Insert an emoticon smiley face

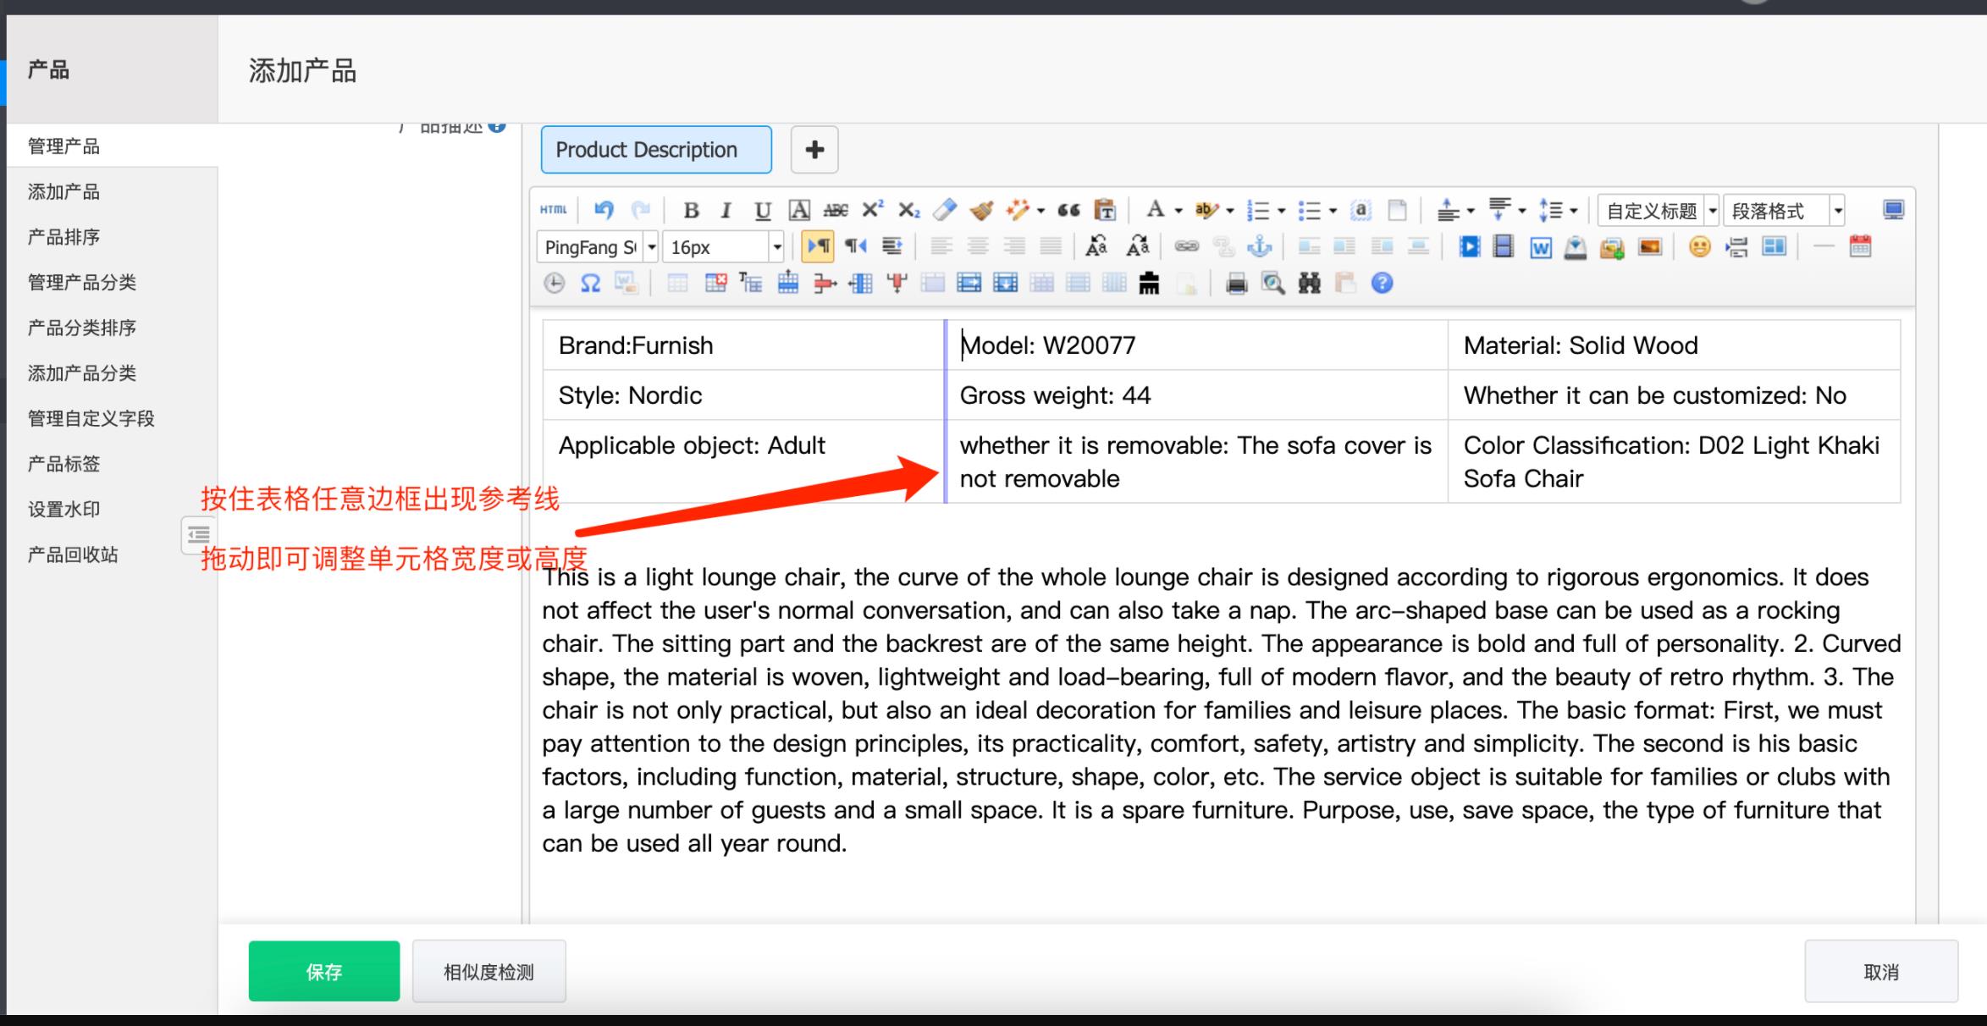(1698, 246)
